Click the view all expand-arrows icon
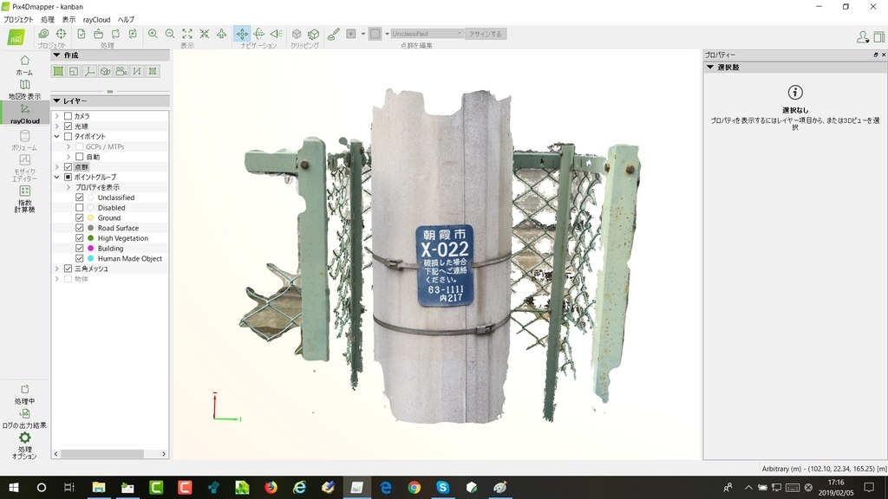 (x=187, y=34)
